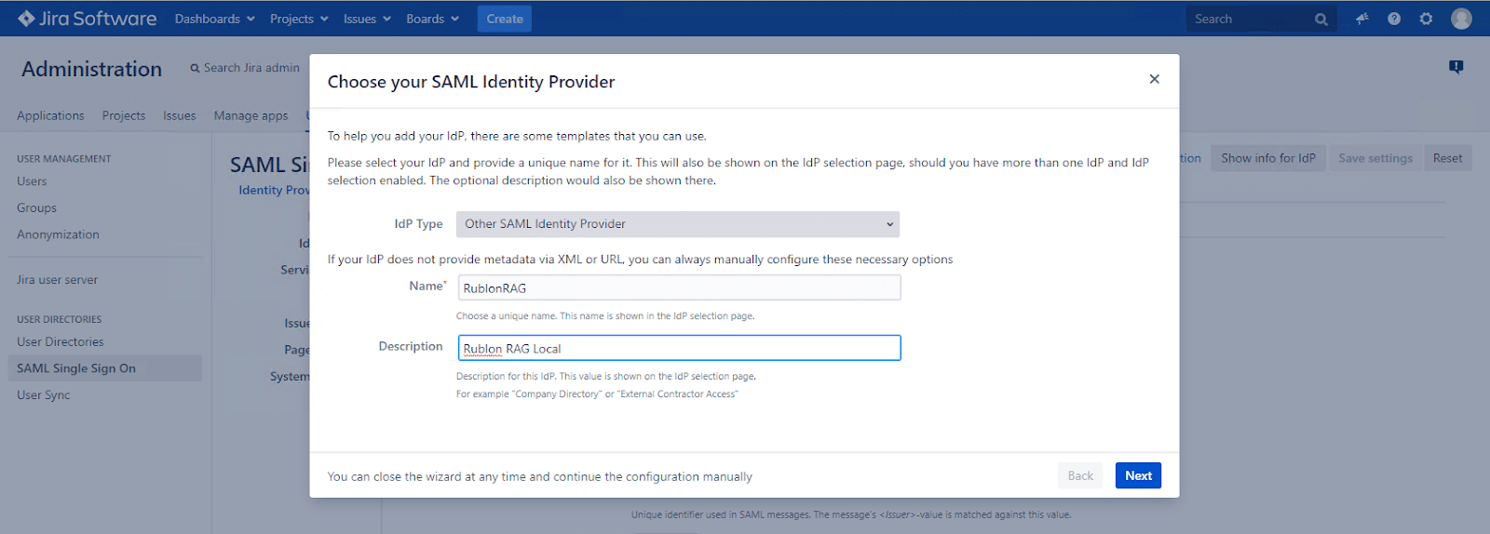Viewport: 1490px width, 534px height.
Task: Click the Name input field
Action: (x=679, y=288)
